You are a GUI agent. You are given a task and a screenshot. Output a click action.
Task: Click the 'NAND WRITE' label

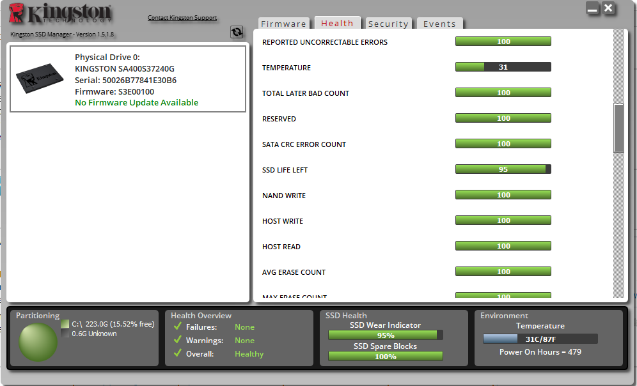coord(283,196)
